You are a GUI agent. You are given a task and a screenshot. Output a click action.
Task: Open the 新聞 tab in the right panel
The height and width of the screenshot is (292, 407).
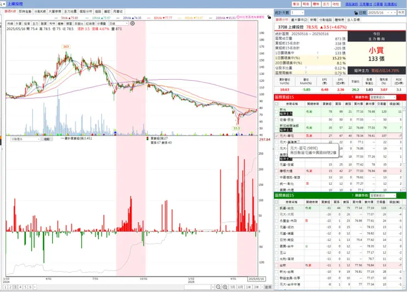point(313,20)
